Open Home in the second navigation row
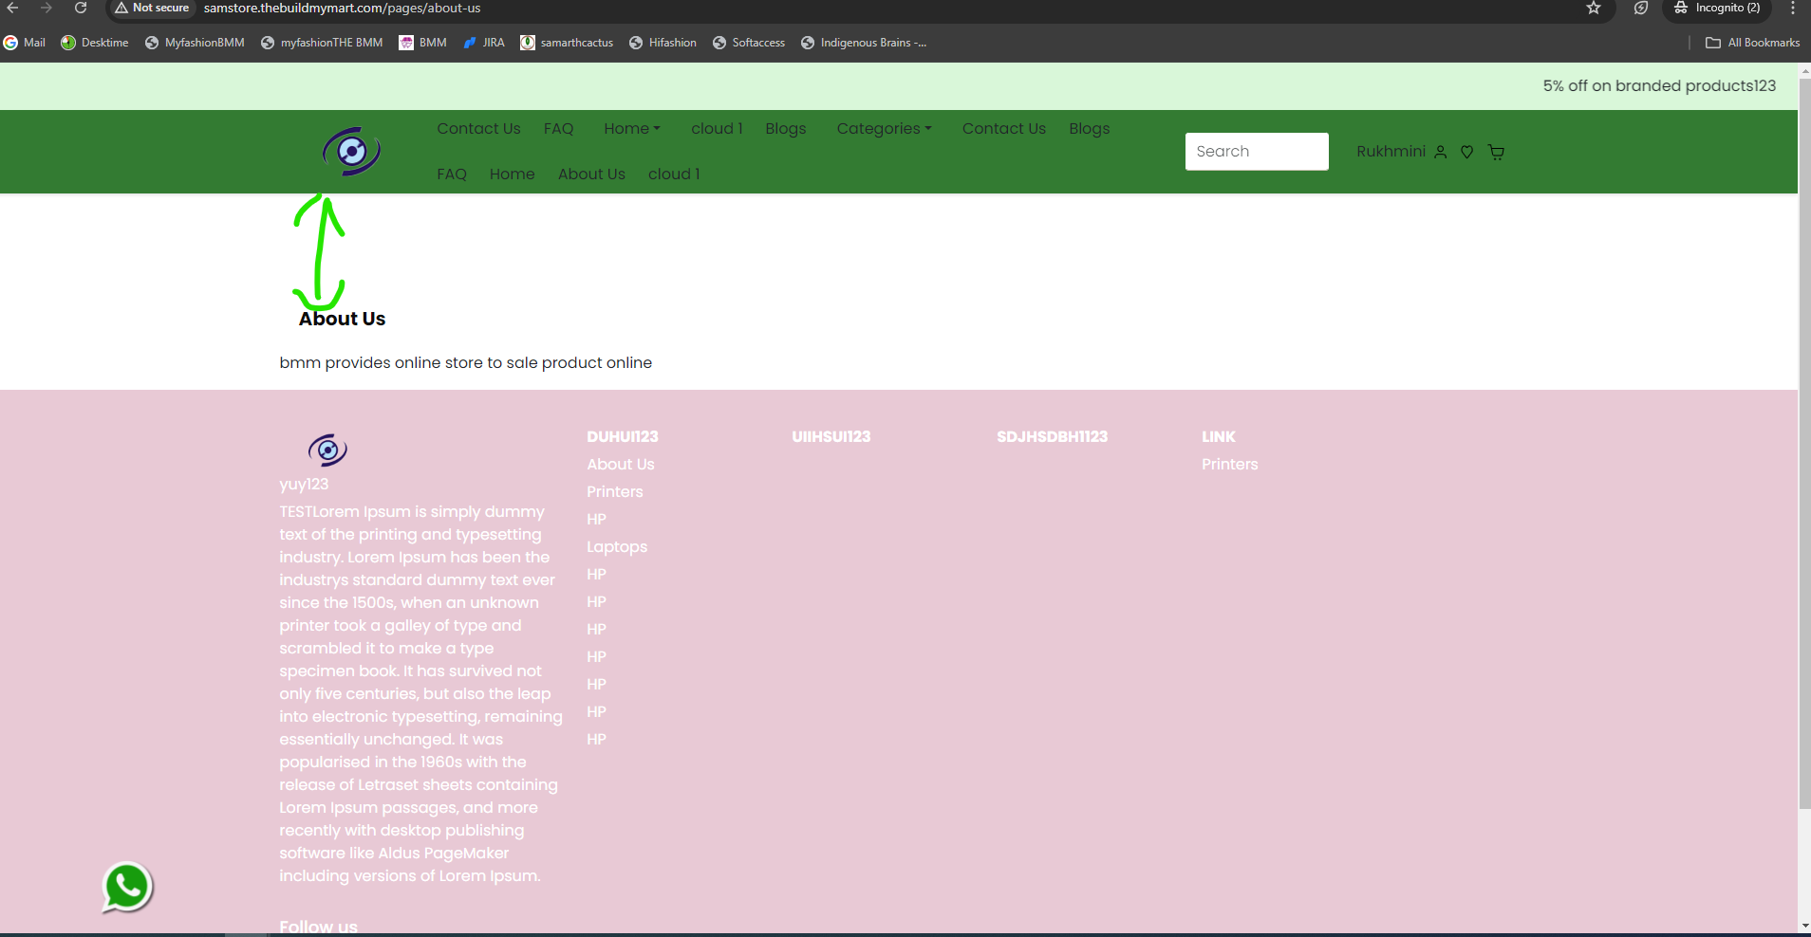This screenshot has width=1811, height=937. click(x=513, y=175)
